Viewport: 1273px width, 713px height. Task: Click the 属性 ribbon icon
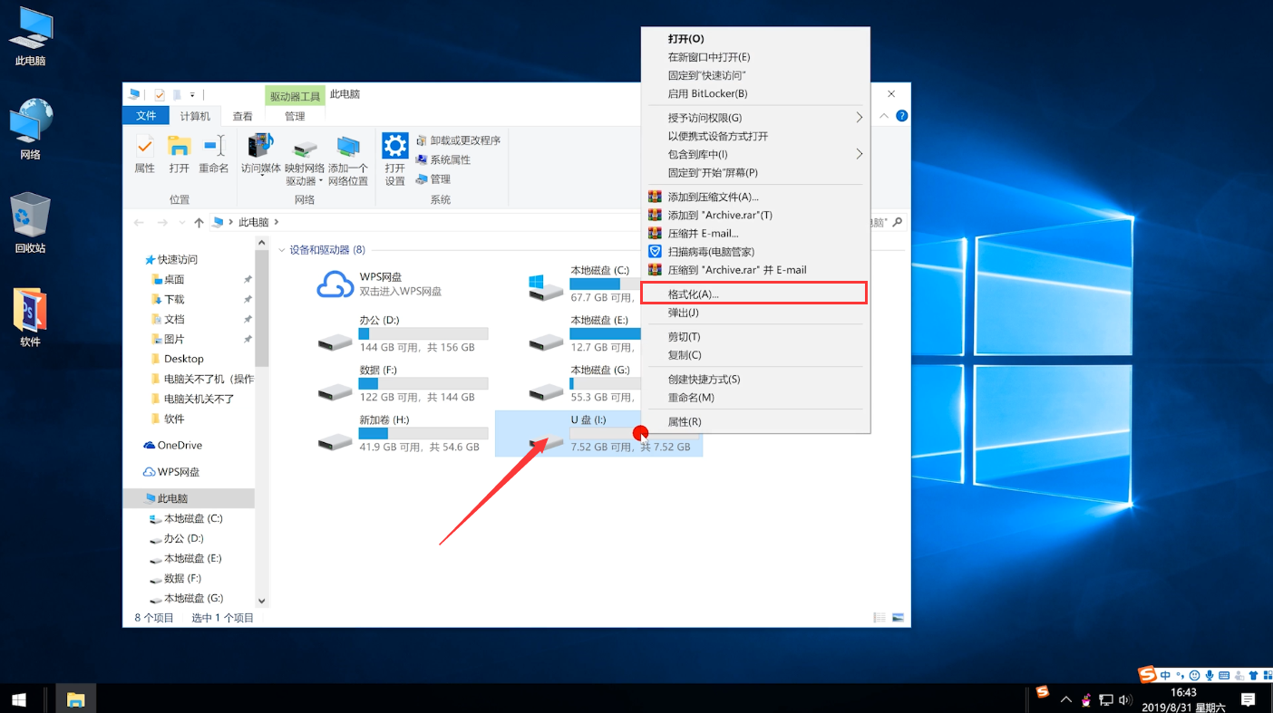click(x=144, y=154)
